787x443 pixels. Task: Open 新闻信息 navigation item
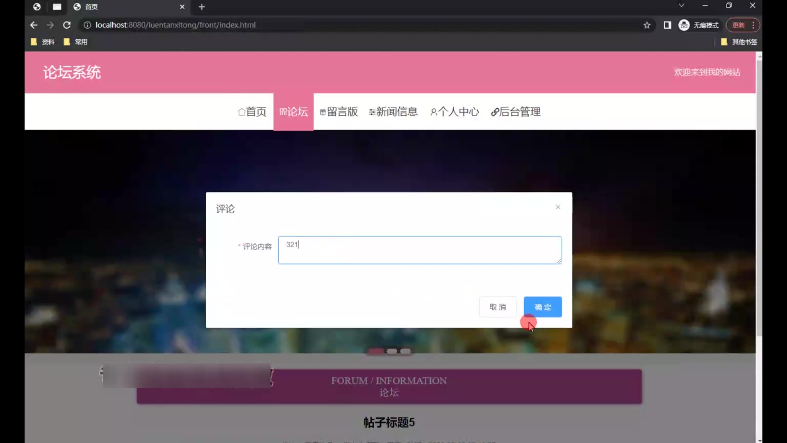pos(393,112)
